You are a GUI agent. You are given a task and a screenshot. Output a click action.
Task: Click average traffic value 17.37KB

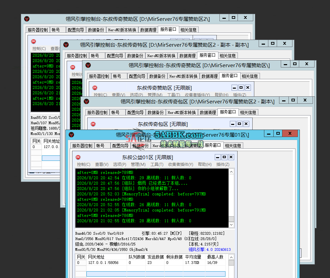192,263
